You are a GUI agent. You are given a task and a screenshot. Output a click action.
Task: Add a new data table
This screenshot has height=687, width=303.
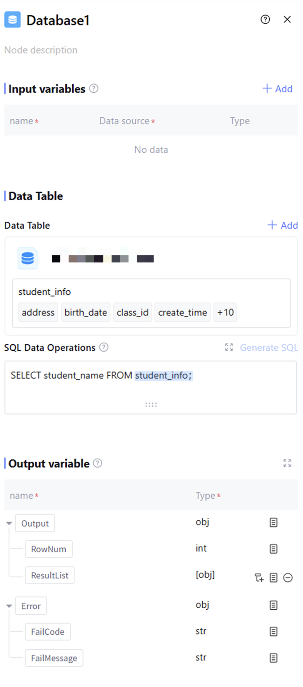[x=283, y=225]
